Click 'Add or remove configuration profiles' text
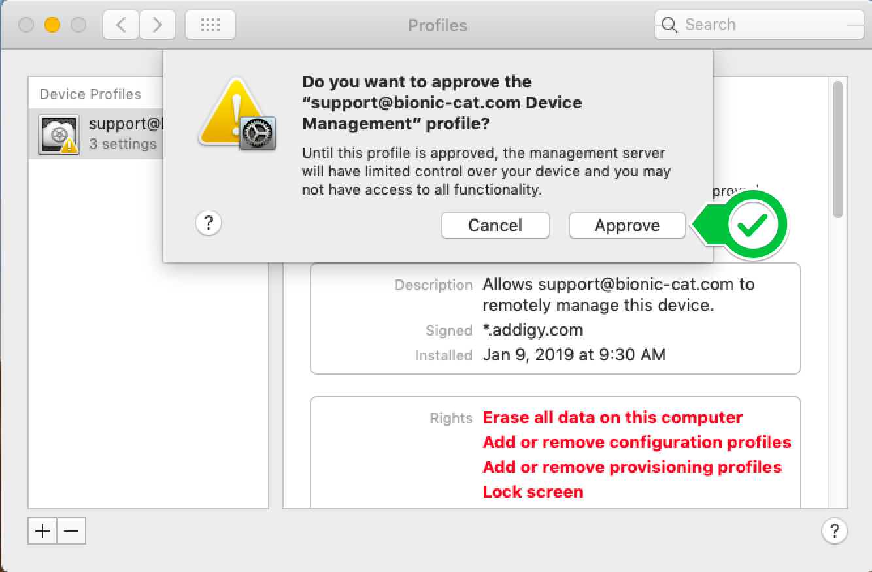This screenshot has width=872, height=572. (x=637, y=443)
